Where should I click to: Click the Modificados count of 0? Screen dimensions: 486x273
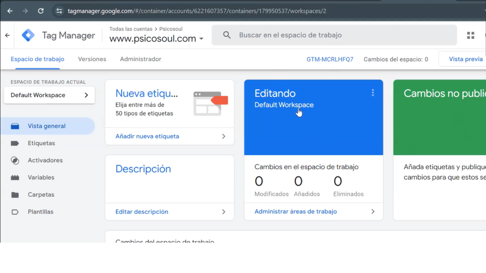[x=259, y=181]
